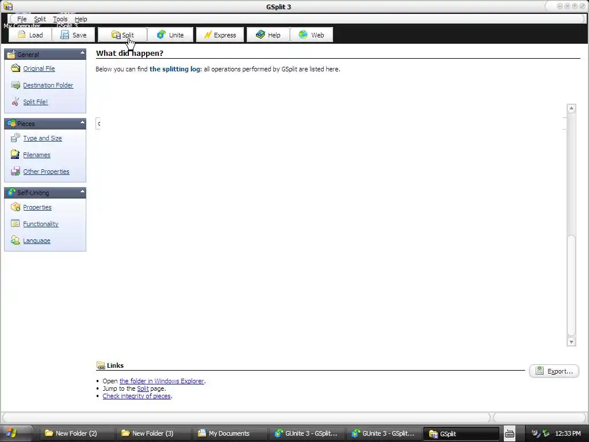589x442 pixels.
Task: Switch to New Folder (3) taskbar window
Action: point(153,433)
